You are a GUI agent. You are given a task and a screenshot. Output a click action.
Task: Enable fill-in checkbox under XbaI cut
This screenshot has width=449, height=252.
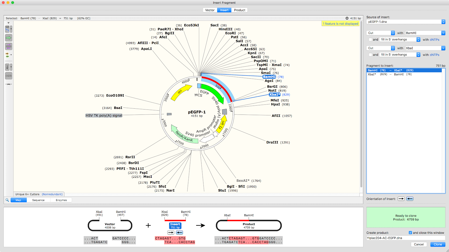[x=370, y=55]
